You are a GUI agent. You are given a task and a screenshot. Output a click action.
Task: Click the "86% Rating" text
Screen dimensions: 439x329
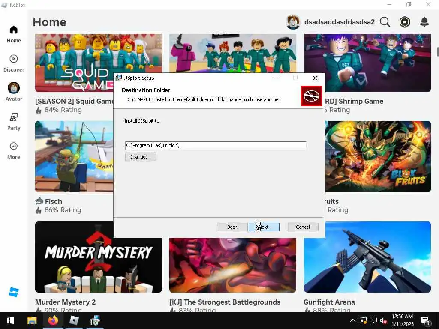tap(63, 210)
